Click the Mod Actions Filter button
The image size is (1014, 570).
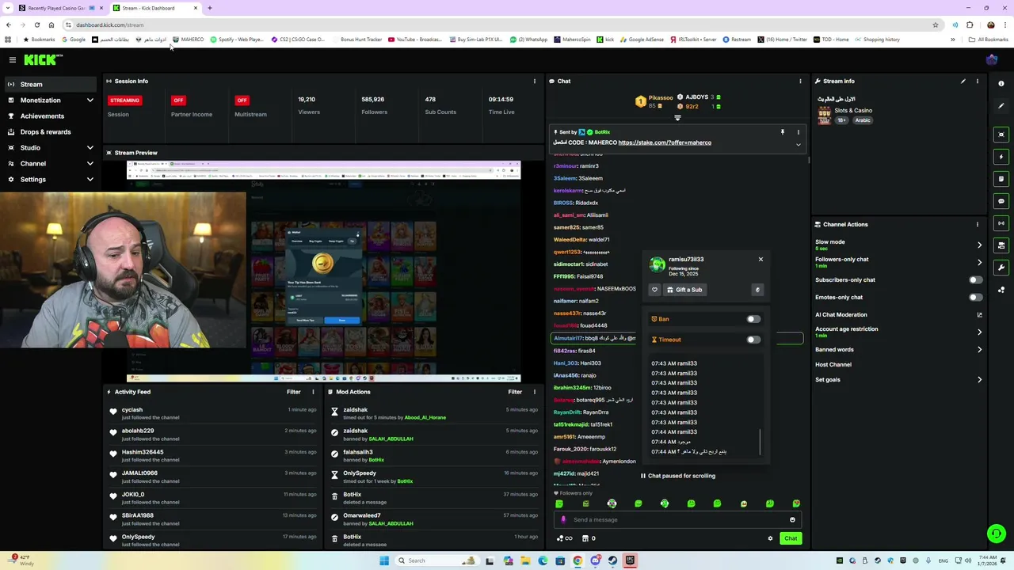point(515,392)
